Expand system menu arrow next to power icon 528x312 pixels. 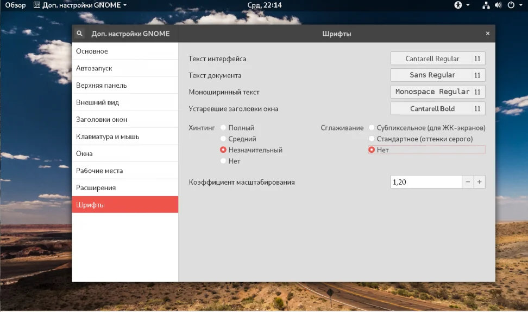(520, 5)
